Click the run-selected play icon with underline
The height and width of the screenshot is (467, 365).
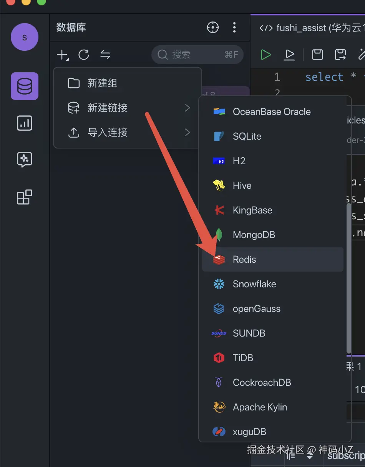289,55
